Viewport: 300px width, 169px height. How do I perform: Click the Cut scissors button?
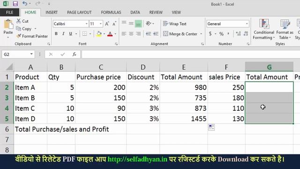(22, 21)
